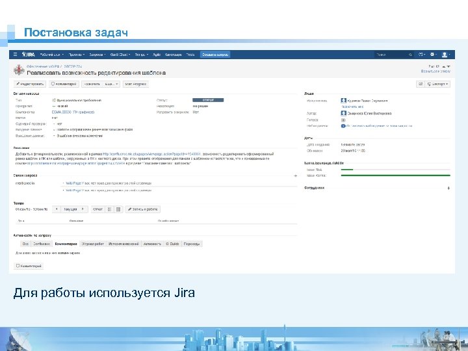Screen dimensions: 468x351
Task: Click the next period arrow in Tempo
Action: pyautogui.click(x=83, y=209)
